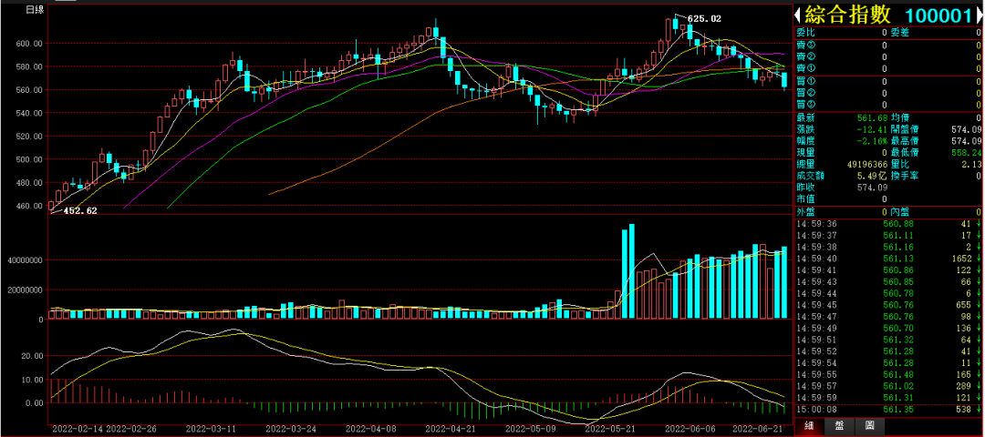Click the 日線 period label
Screen dimensions: 985x437
click(x=35, y=10)
